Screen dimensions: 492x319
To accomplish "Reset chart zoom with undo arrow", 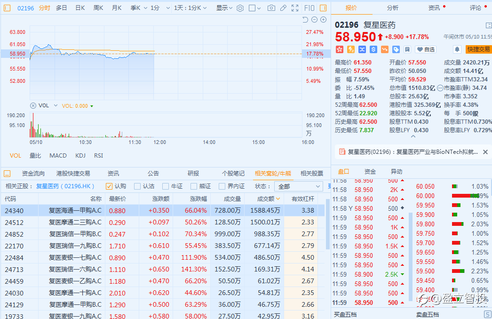I will point(305,20).
